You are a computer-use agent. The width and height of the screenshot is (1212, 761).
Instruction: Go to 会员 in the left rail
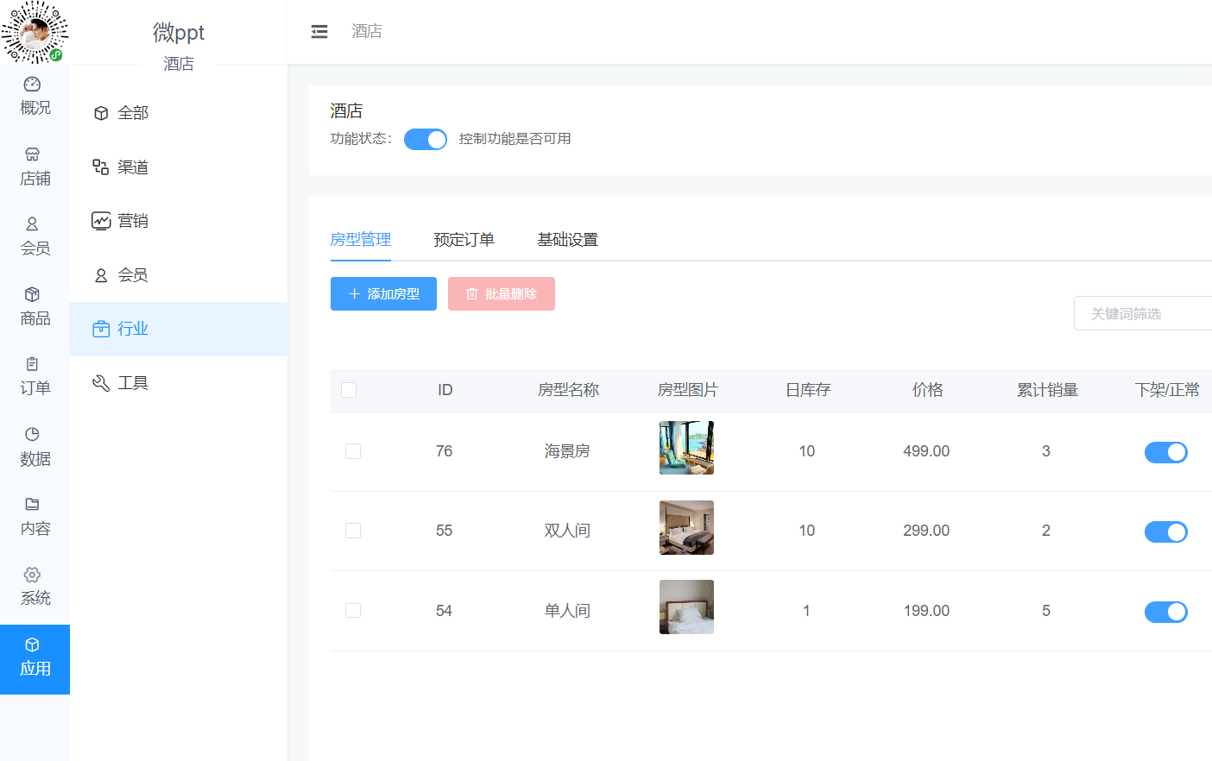(35, 237)
